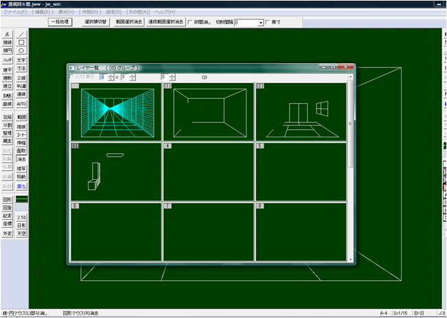This screenshot has height=318, width=447.
Task: Enable the 節間消し checkbox
Action: pyautogui.click(x=191, y=22)
